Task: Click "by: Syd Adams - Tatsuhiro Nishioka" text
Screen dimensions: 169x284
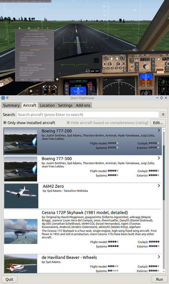Action: (65, 191)
